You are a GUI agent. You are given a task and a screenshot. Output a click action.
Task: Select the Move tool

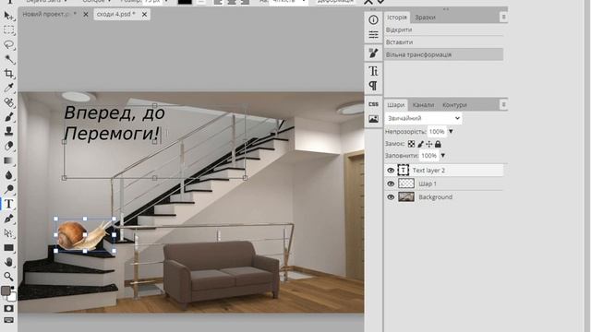[8, 16]
